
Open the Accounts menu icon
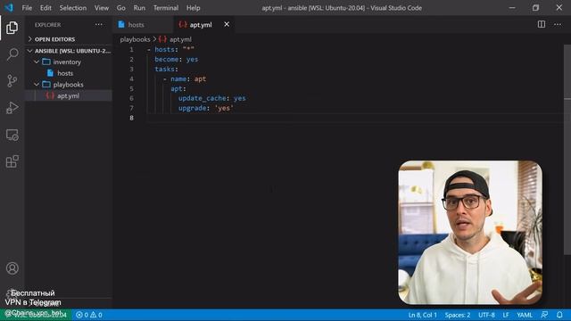tap(12, 268)
